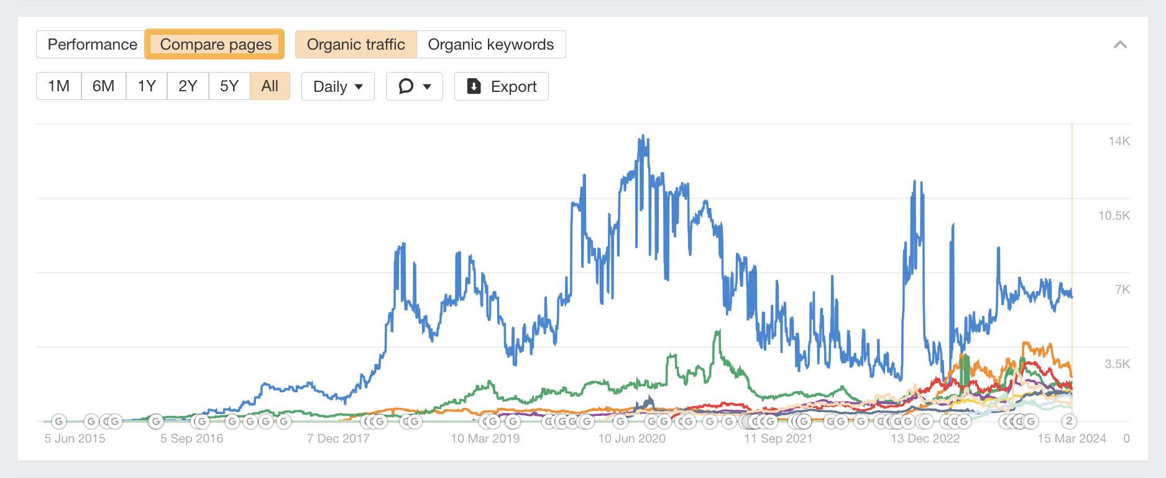1166x478 pixels.
Task: Expand the annotations filter dropdown arrow
Action: 426,86
